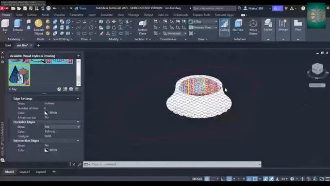Select the Circle tool in Draw panel
The image size is (330, 186).
tap(91, 27)
